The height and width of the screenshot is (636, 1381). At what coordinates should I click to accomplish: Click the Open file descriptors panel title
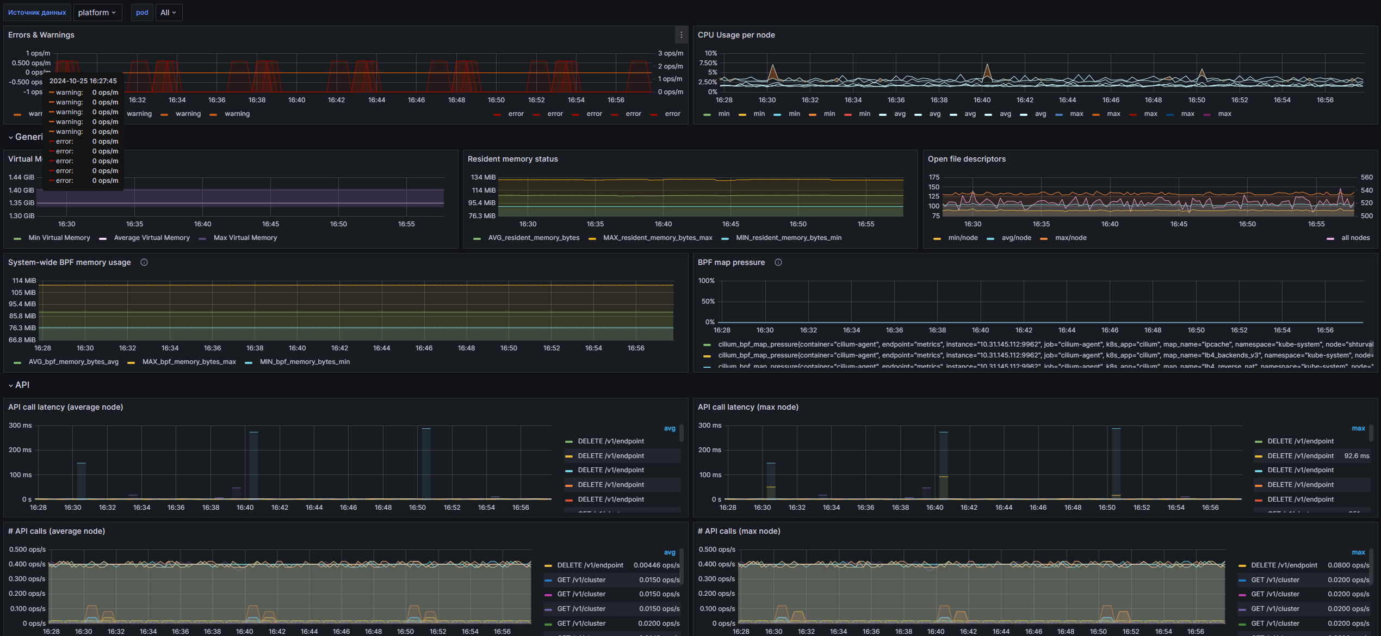[967, 159]
